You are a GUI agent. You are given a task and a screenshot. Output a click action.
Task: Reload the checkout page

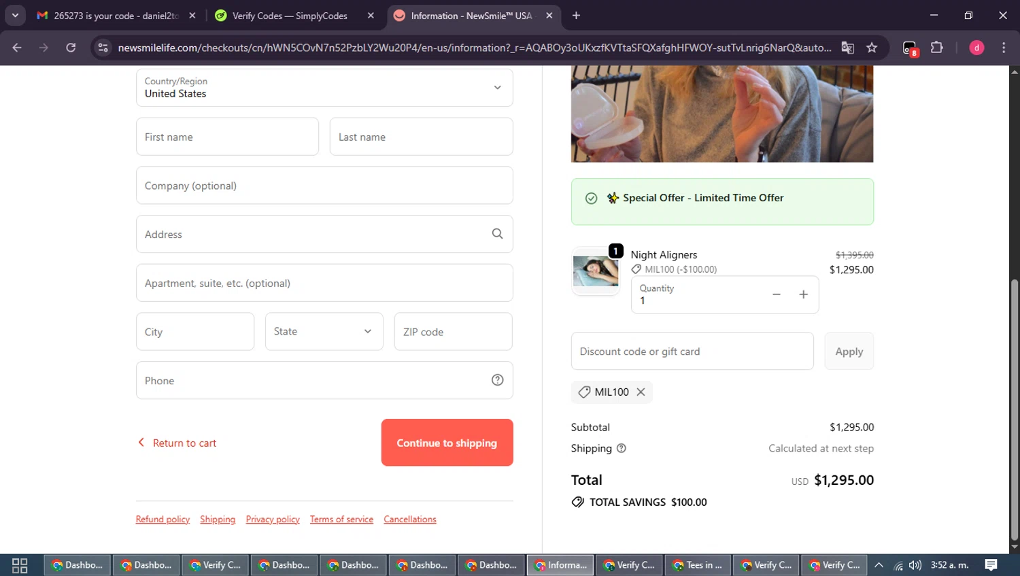pos(71,48)
